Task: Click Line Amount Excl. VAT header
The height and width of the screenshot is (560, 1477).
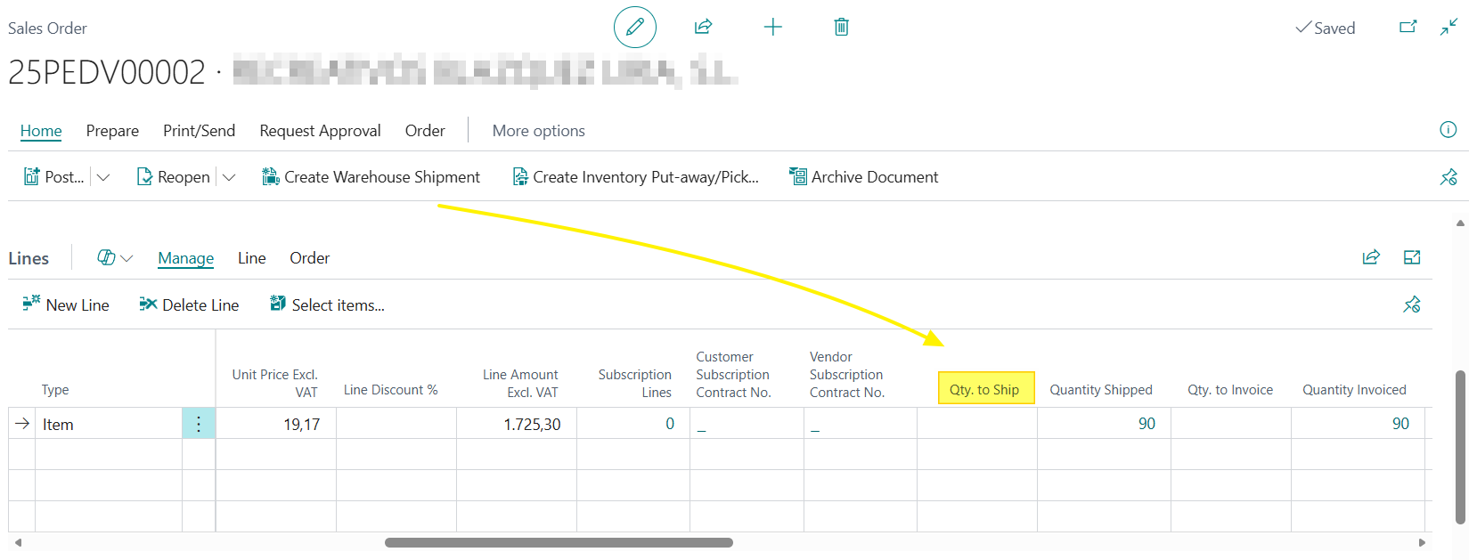Action: click(520, 383)
